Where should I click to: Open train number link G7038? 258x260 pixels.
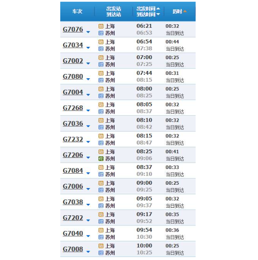[73, 202]
